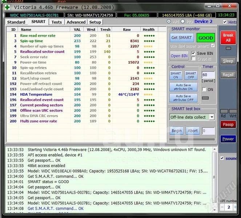Select the API radio button
The image size is (241, 218).
169,21
